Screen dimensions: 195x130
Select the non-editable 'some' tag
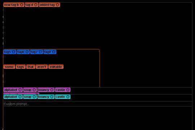(x=9, y=67)
